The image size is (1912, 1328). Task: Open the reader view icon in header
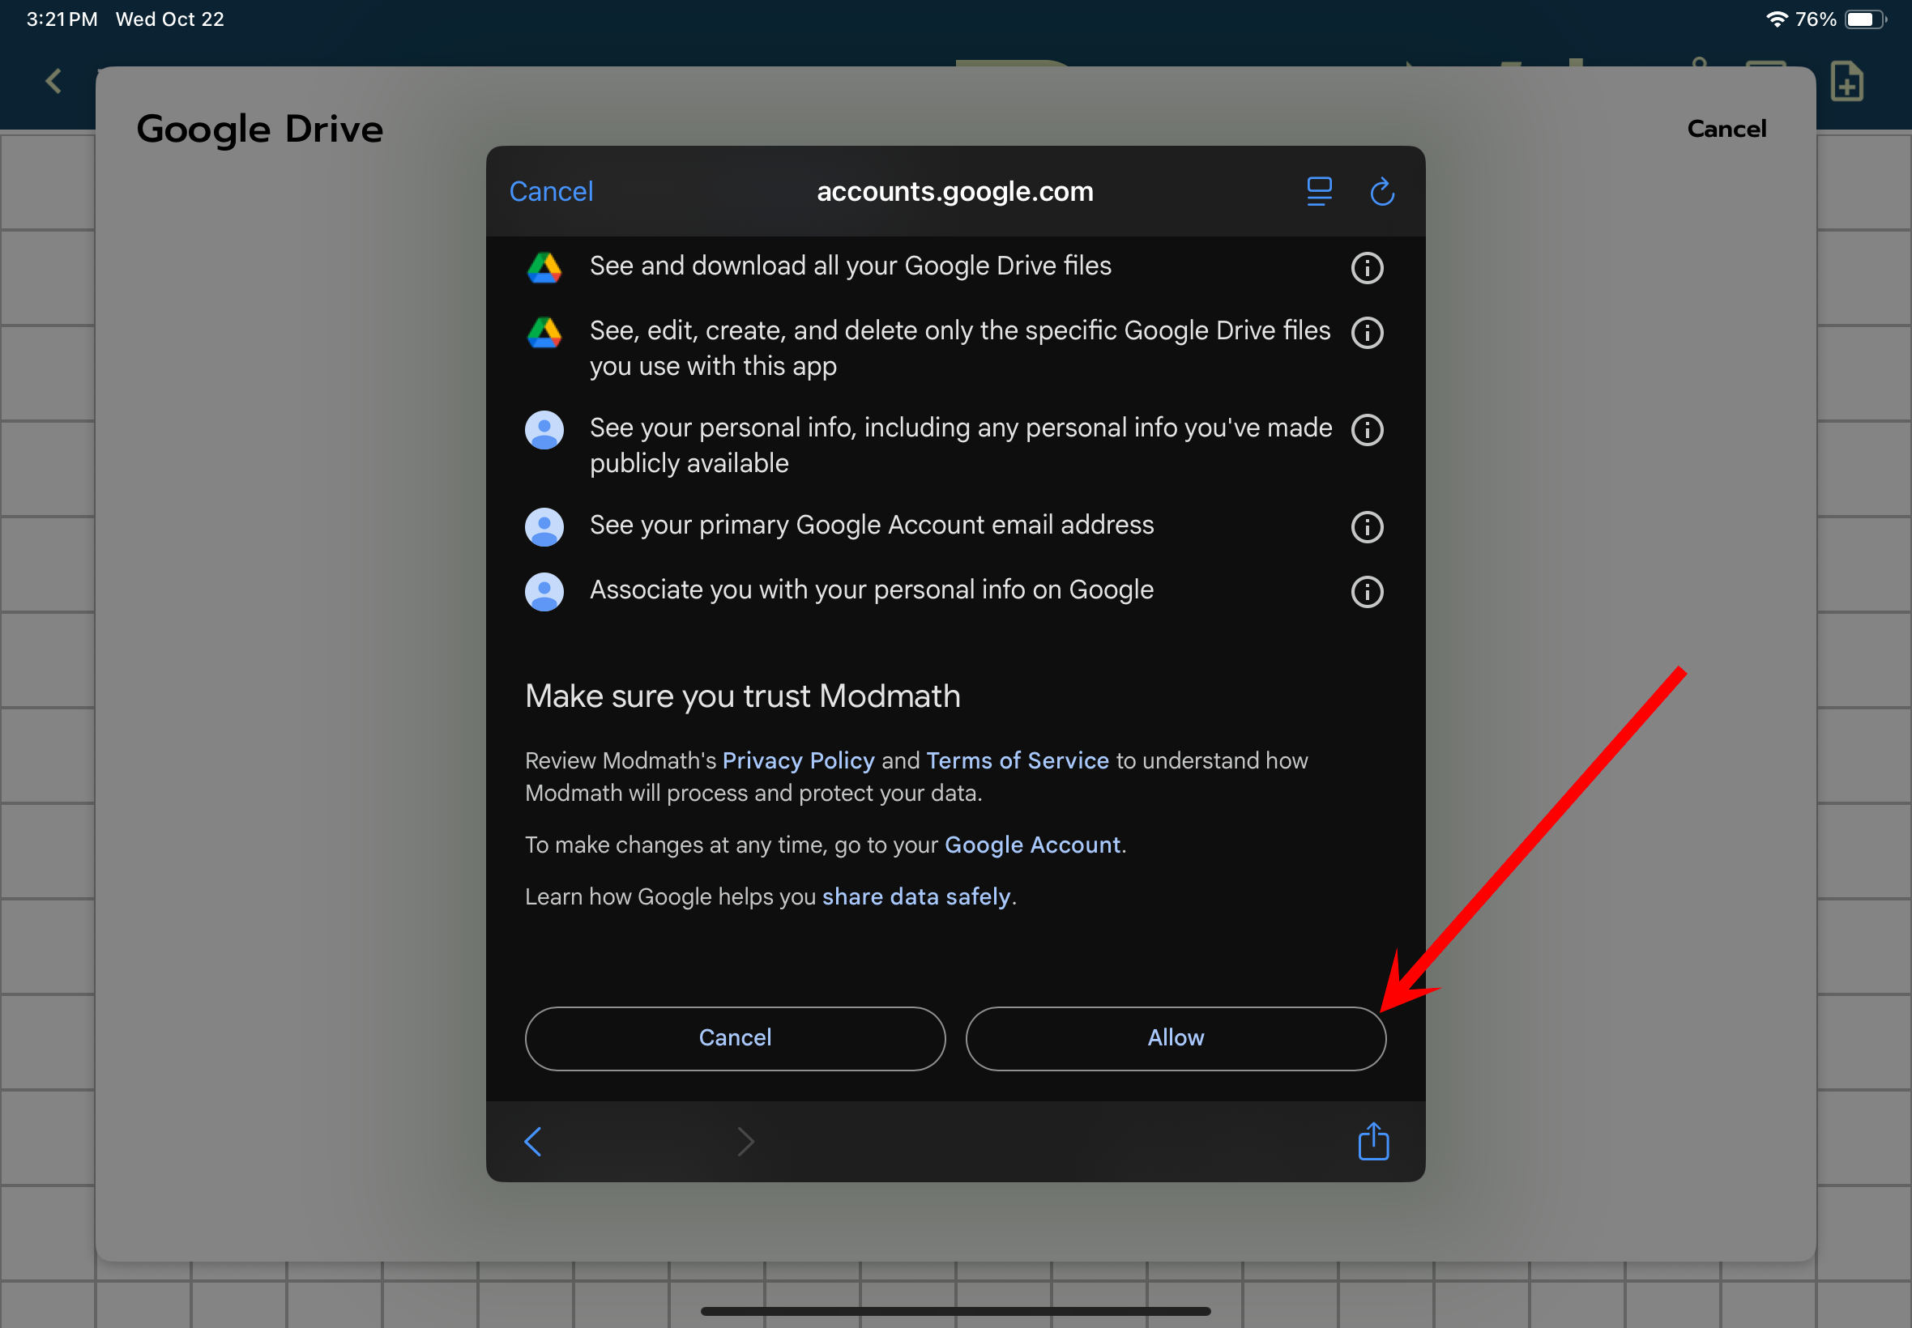click(1318, 191)
